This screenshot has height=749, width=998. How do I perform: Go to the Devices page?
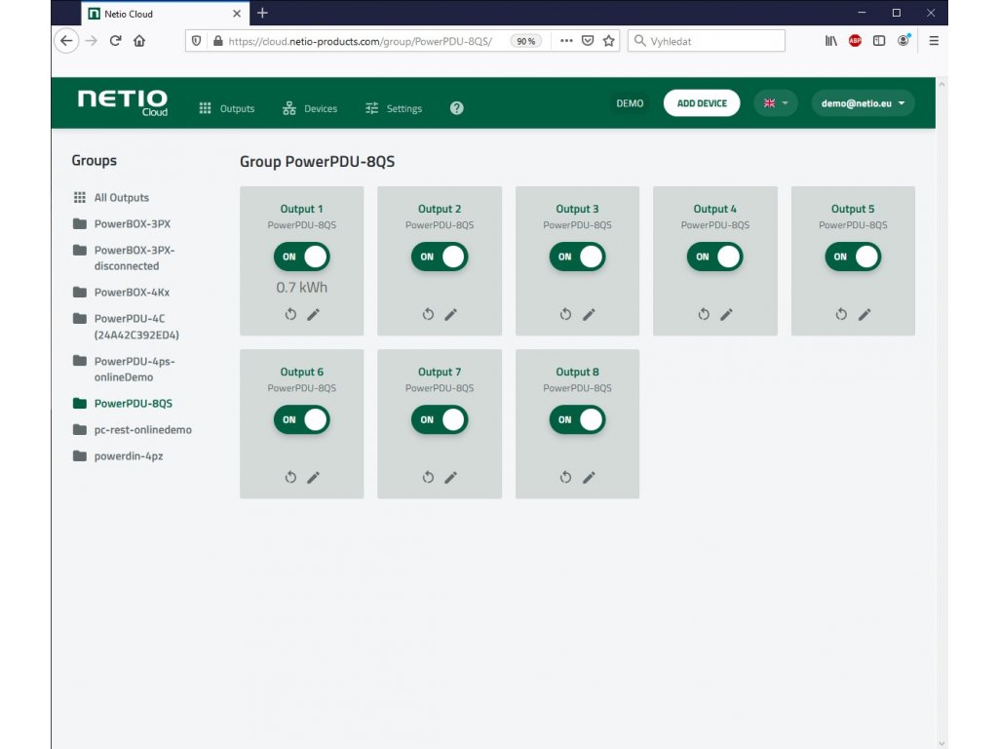click(310, 108)
